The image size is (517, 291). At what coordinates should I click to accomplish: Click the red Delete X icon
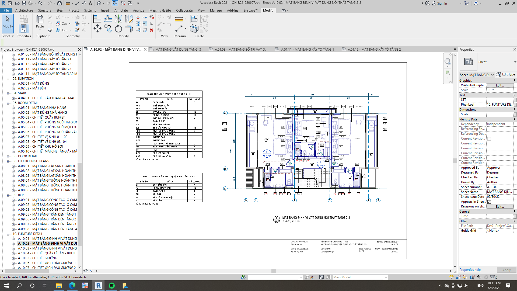(152, 30)
